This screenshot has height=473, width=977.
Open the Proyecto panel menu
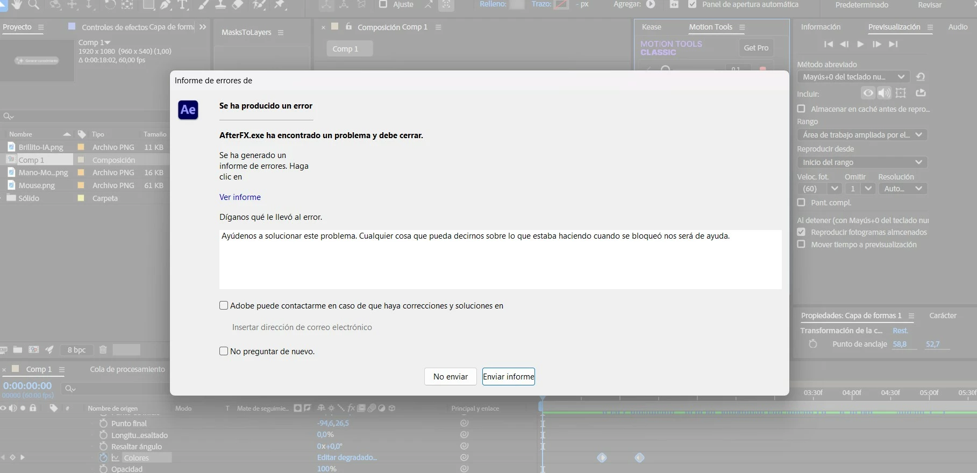tap(41, 27)
